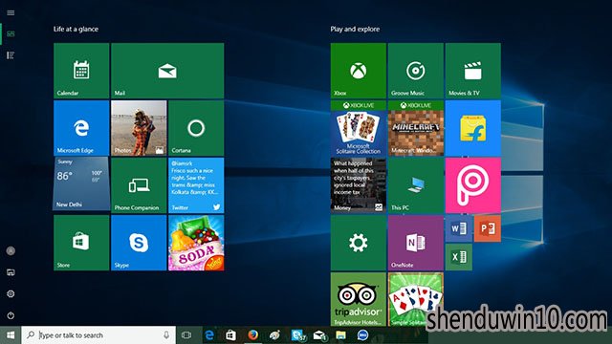Open the This PC tile
The image size is (612, 344).
pos(416,185)
